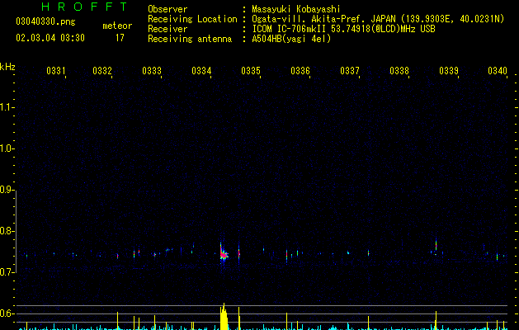519x330 pixels.
Task: Click the HROFFT title text
Action: (x=85, y=7)
